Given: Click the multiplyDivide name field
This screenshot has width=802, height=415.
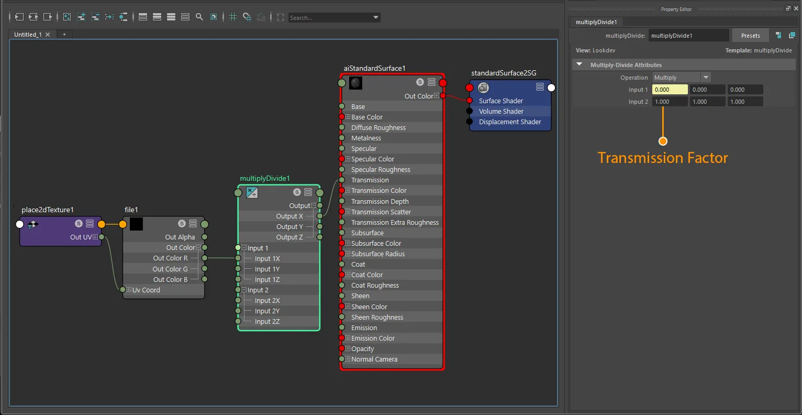Looking at the screenshot, I should coord(688,35).
